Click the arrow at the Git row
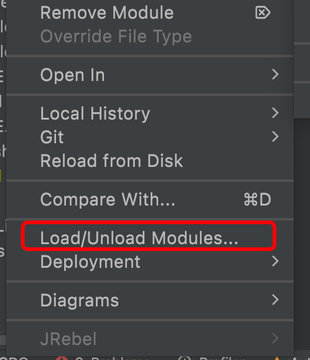Viewport: 310px width, 360px height. [275, 136]
